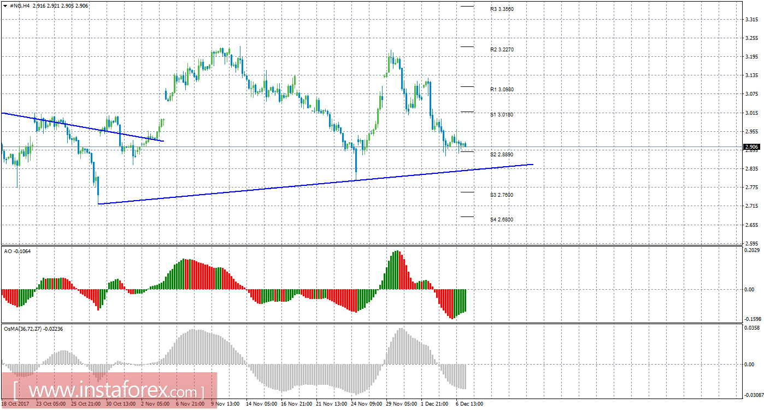This screenshot has width=764, height=410.
Task: Click the 3.255 price axis label
Action: [x=751, y=38]
